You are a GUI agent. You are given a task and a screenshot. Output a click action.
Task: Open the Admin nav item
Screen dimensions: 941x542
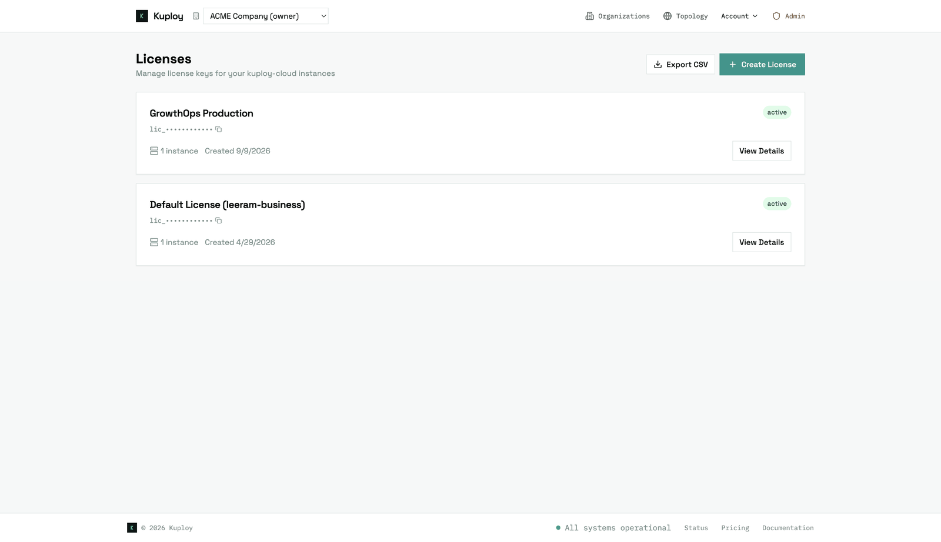pyautogui.click(x=789, y=16)
